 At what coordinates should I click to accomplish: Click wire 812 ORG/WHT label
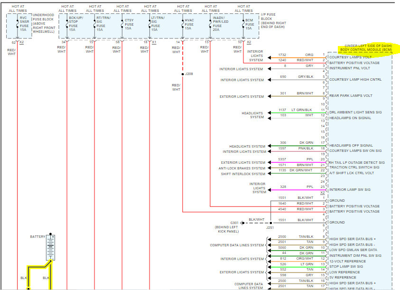point(297,258)
